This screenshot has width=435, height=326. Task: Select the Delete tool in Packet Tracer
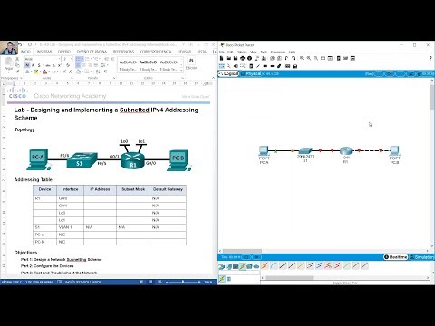pyautogui.click(x=236, y=66)
